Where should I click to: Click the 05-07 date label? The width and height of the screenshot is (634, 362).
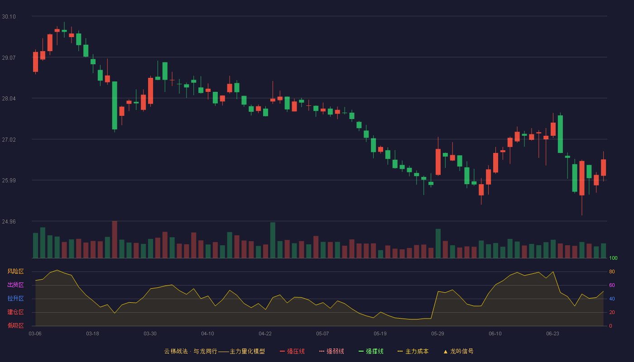pos(322,333)
